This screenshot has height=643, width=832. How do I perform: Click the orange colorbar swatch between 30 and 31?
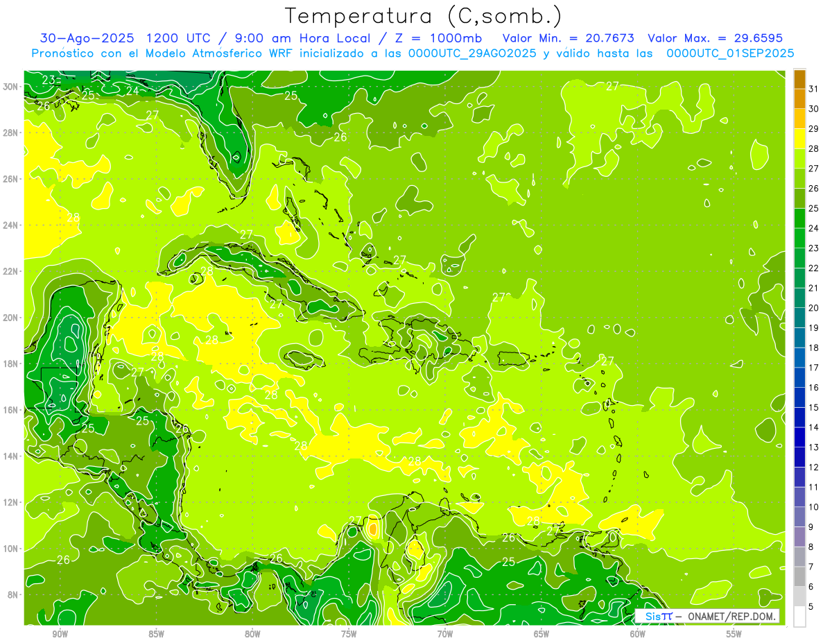(x=799, y=99)
